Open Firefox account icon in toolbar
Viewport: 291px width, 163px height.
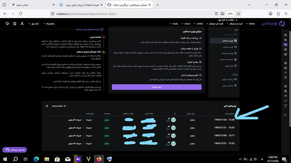[270, 14]
